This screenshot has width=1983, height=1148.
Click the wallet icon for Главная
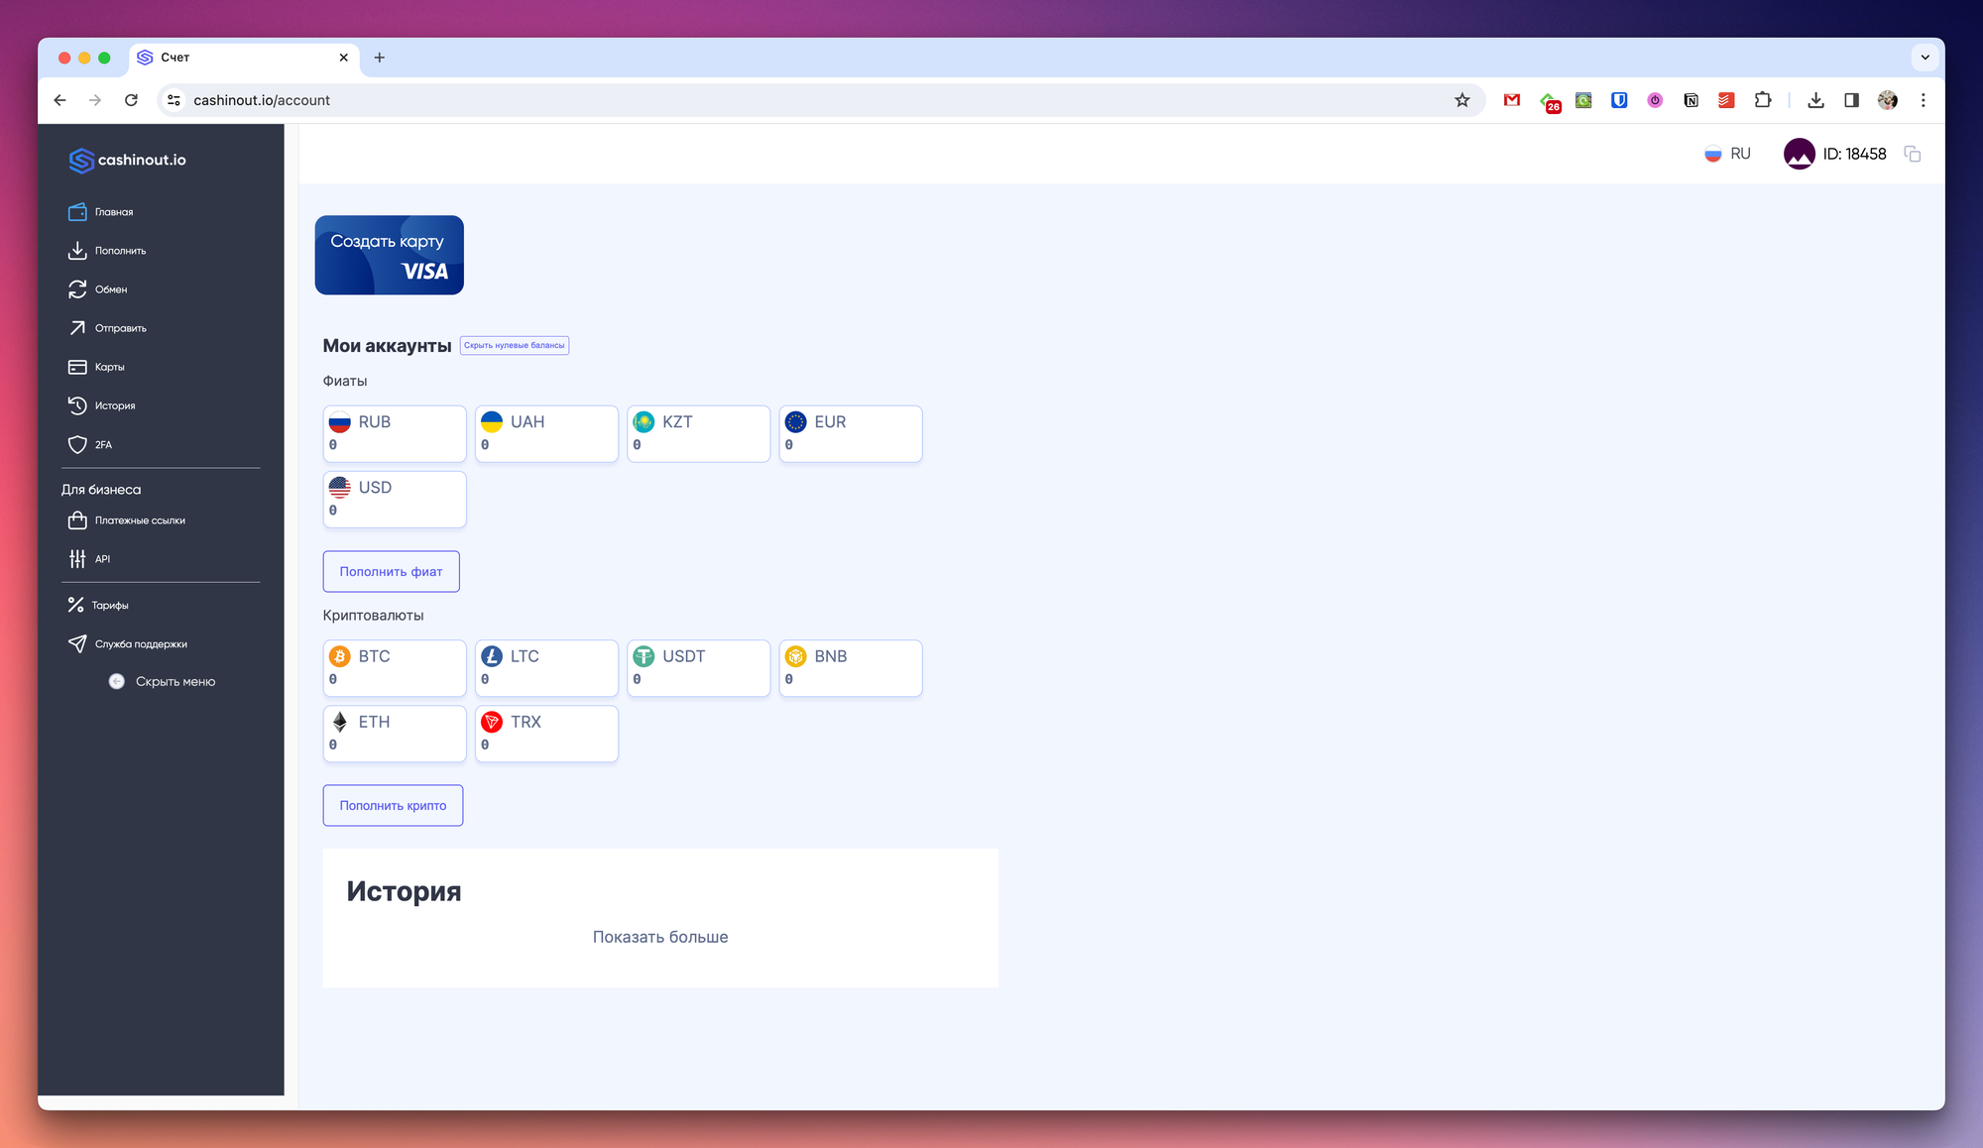click(x=77, y=212)
